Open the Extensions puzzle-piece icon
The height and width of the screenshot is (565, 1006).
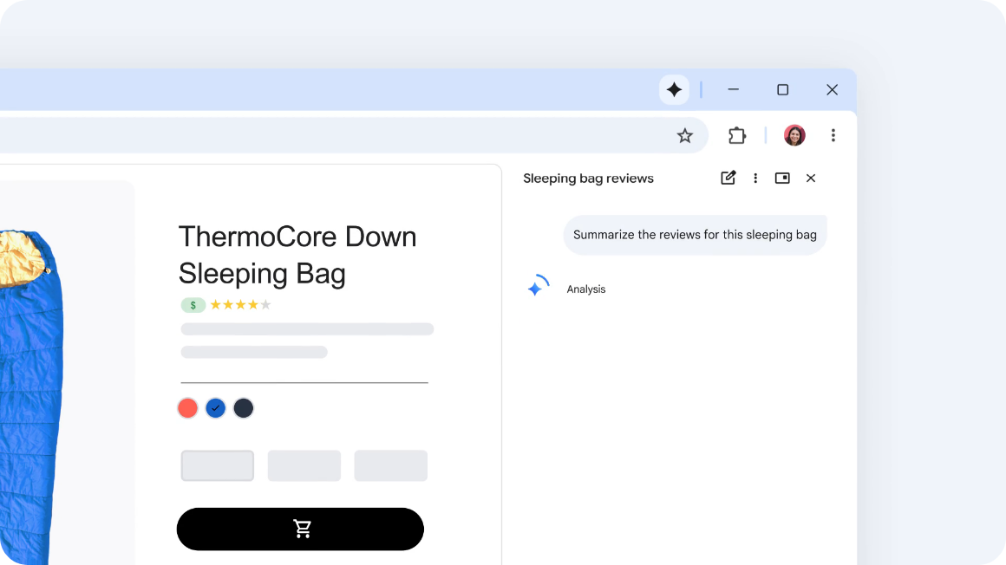(736, 135)
